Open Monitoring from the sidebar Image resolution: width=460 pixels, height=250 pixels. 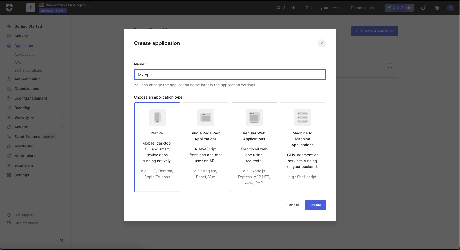coord(24,146)
